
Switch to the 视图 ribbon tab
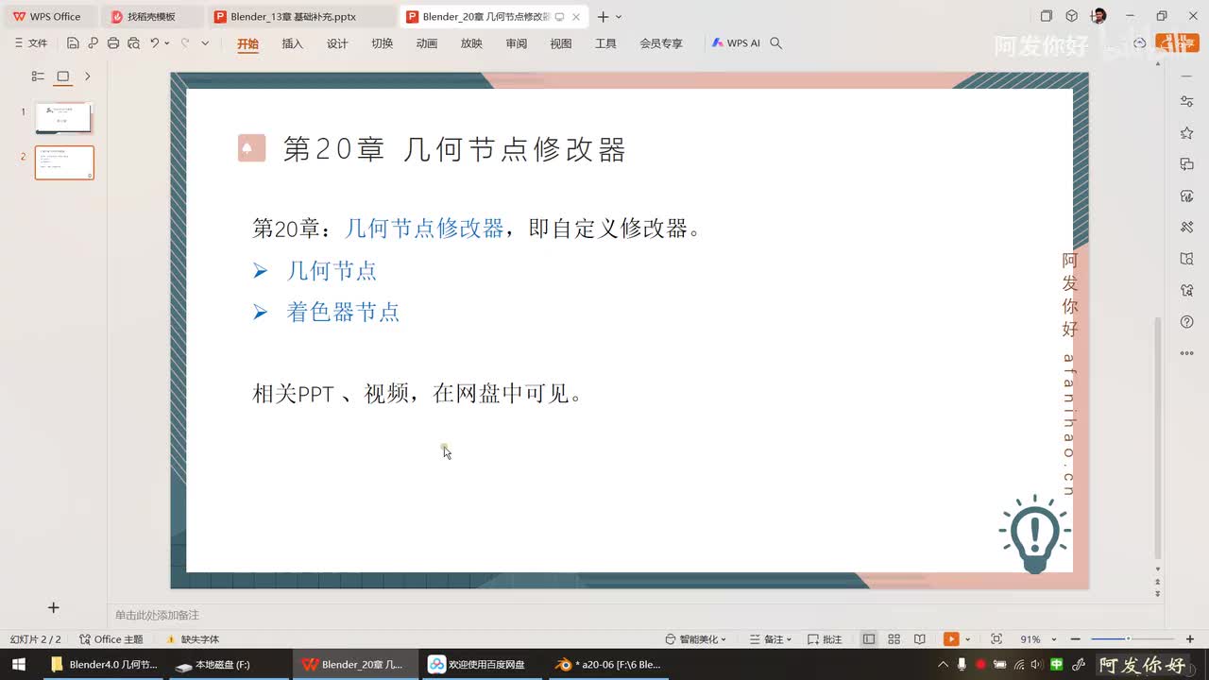click(561, 43)
